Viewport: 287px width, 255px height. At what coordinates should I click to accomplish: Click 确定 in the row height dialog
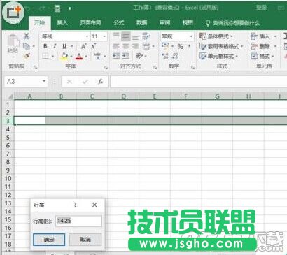(x=49, y=240)
